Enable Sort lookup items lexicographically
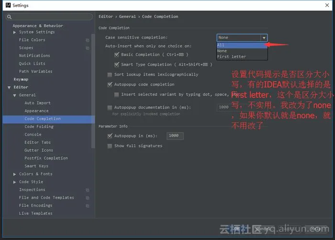335x240 pixels. coord(110,74)
